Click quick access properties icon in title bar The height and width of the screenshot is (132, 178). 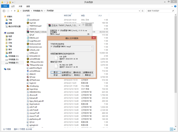(x=7, y=2)
